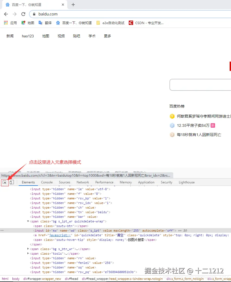Select the input name="oq" line
Screen dimensions: 231x282
[x=63, y=267]
